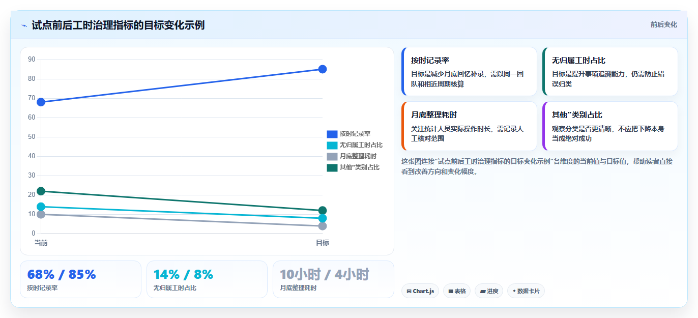Click the gray data point at 目标 4
The height and width of the screenshot is (318, 698).
322,226
